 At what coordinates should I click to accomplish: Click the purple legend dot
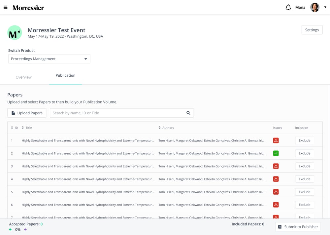(25, 229)
